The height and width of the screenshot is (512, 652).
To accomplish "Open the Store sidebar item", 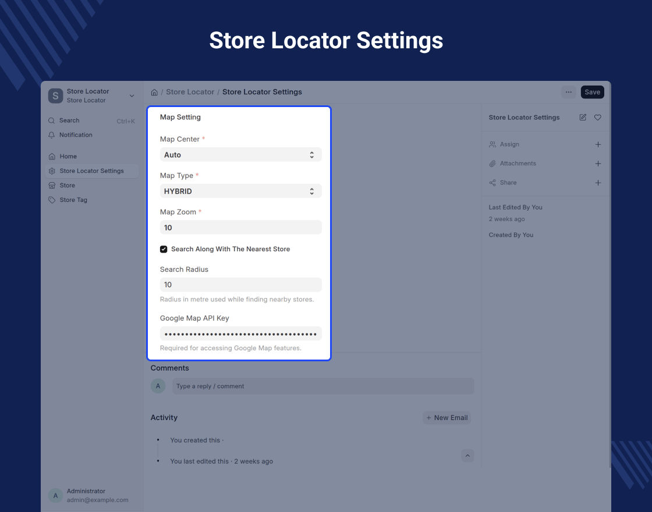I will (91, 186).
